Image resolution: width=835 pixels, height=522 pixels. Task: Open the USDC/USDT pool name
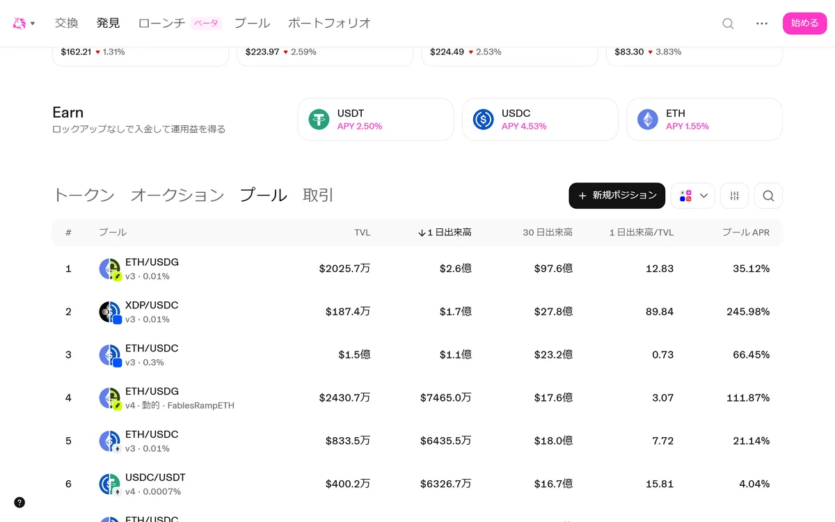tap(155, 477)
